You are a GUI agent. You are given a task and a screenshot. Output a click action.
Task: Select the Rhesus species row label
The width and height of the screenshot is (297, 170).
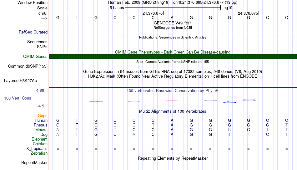(41, 125)
